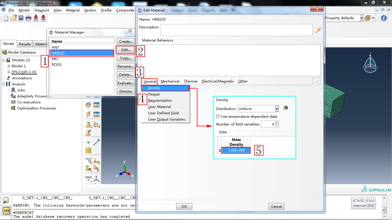Viewport: 392px width, 220px height.
Task: Select the HNT material in the list
Action: [82, 47]
